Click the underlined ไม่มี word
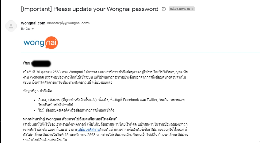The height and width of the screenshot is (143, 260). coord(41,110)
